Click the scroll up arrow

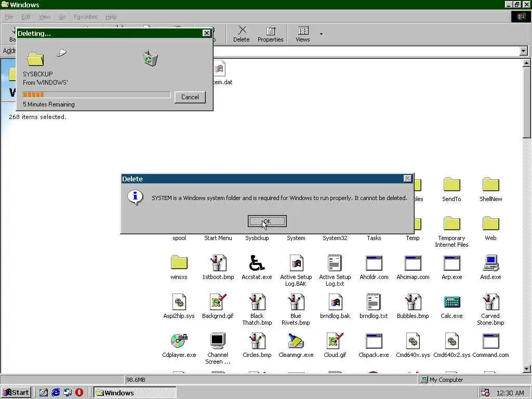527,63
